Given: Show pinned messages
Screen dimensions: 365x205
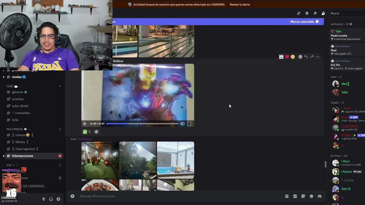Looking at the screenshot, I should [x=315, y=13].
